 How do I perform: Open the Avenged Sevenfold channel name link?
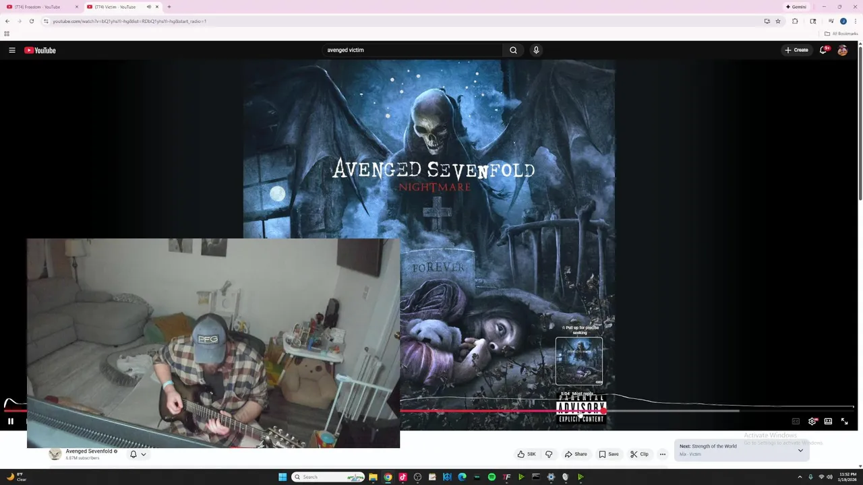89,451
